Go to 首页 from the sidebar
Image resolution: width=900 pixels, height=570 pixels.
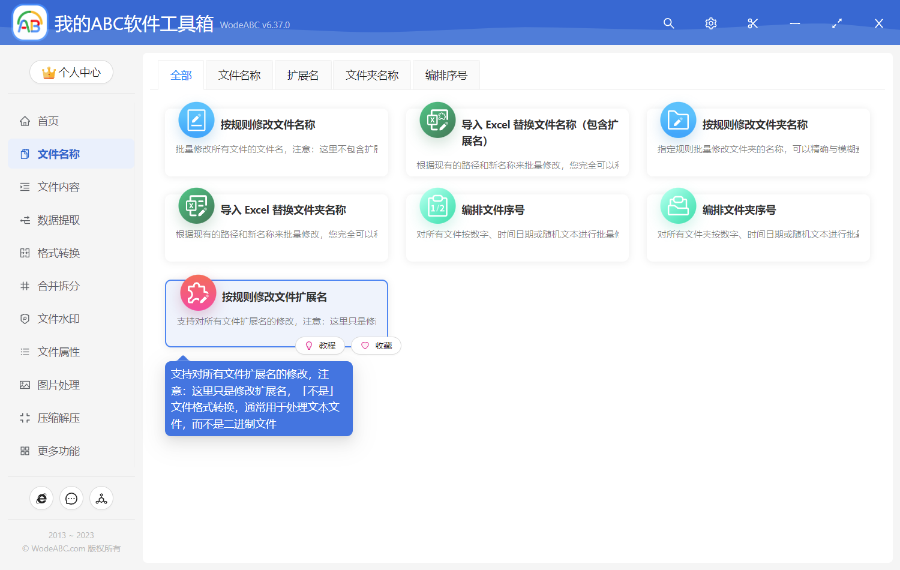point(48,121)
